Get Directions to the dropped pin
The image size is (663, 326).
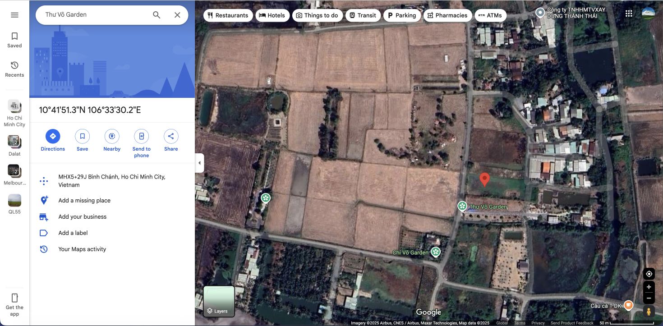53,140
